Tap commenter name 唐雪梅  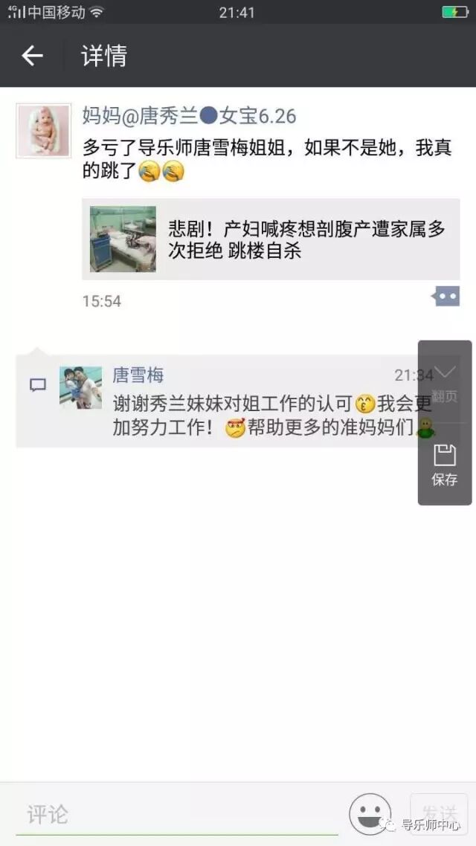coord(138,375)
